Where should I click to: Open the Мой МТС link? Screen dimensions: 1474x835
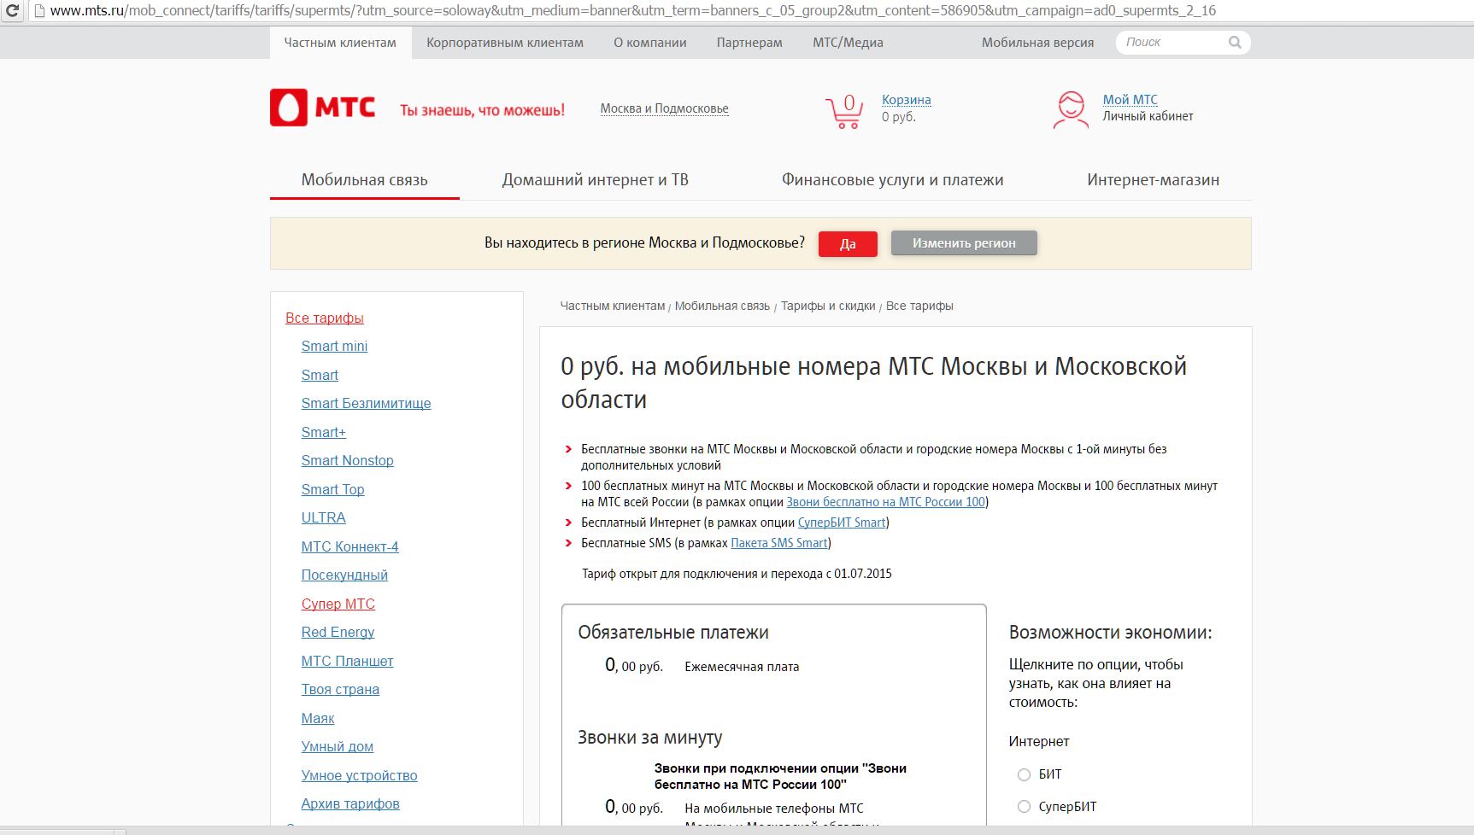point(1130,100)
